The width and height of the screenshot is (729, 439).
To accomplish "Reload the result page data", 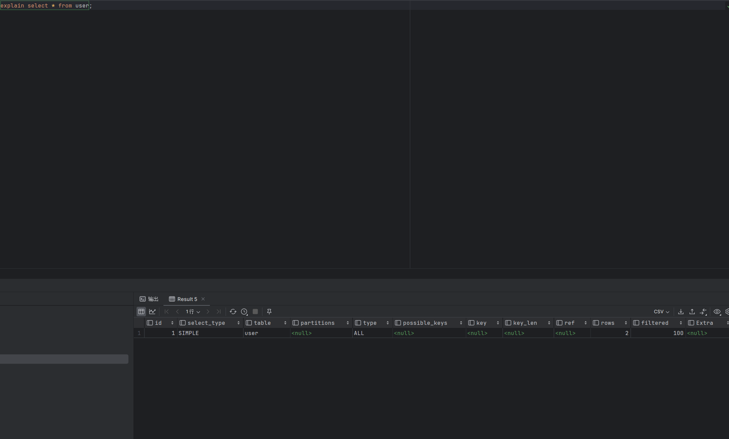I will pyautogui.click(x=233, y=312).
